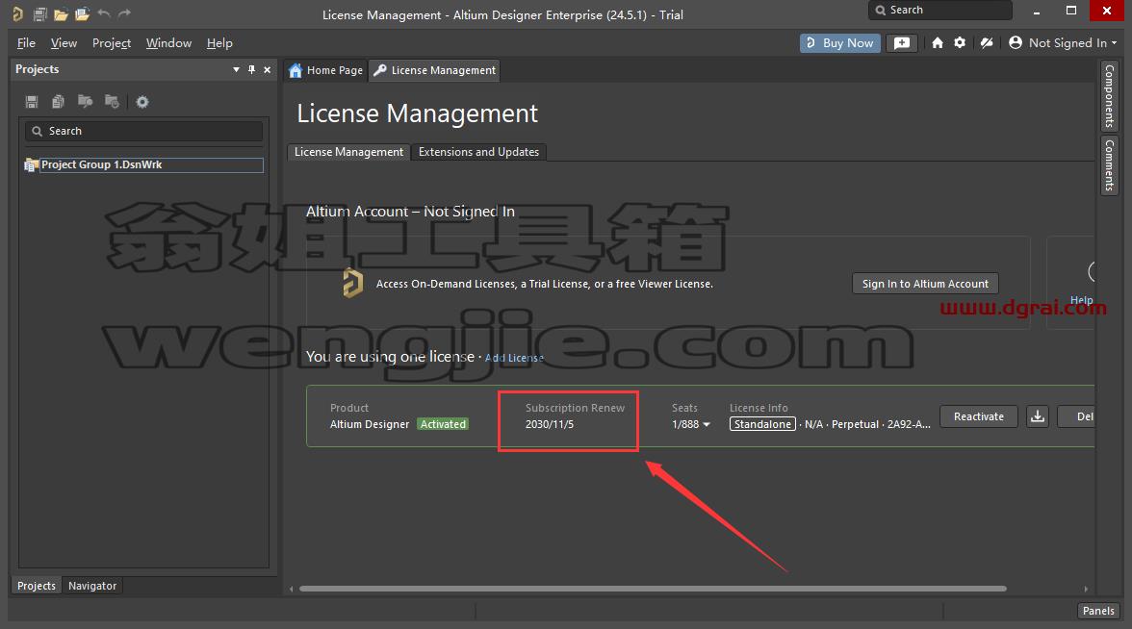This screenshot has width=1132, height=629.
Task: Click the green Activated status badge
Action: [443, 424]
